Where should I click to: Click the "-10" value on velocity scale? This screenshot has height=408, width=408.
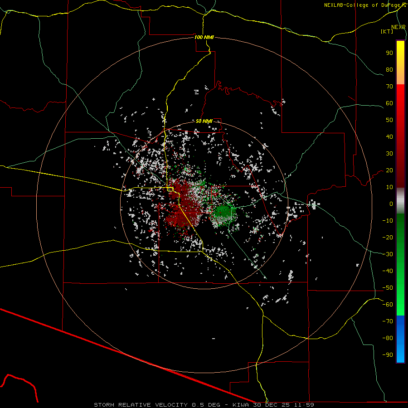(x=388, y=221)
